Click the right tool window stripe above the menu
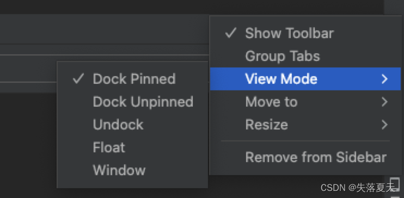Viewport: 404px width, 198px height. (394, 7)
